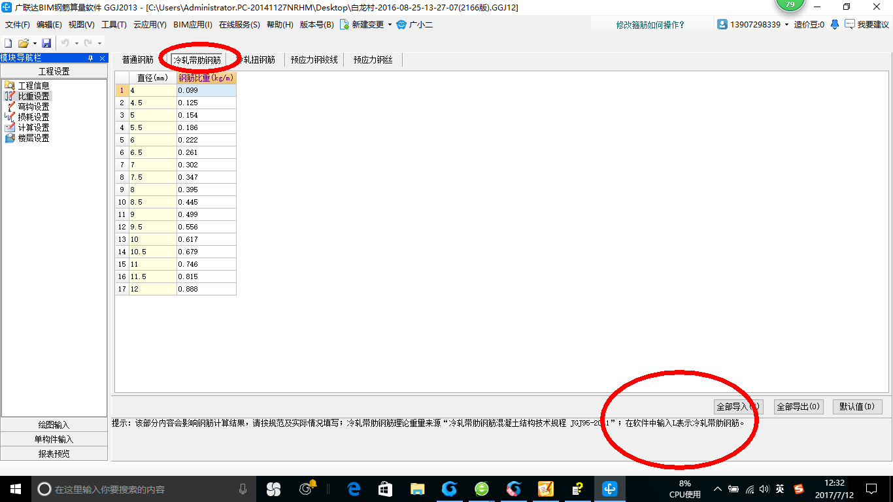Click the Undo arrow icon

pos(65,43)
